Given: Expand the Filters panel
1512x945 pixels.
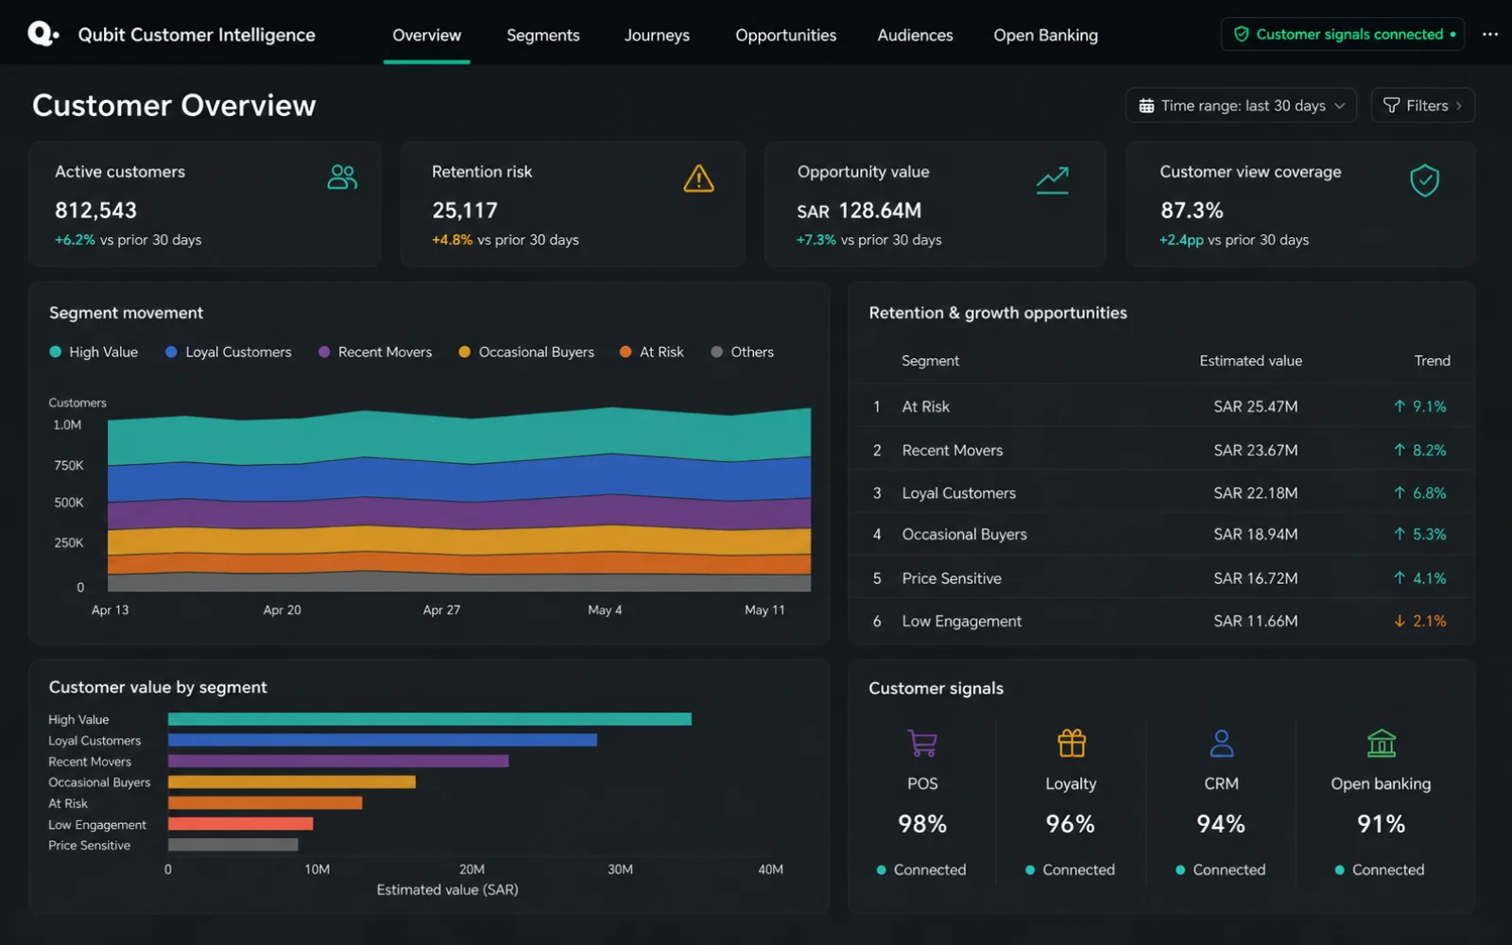Looking at the screenshot, I should pyautogui.click(x=1422, y=105).
